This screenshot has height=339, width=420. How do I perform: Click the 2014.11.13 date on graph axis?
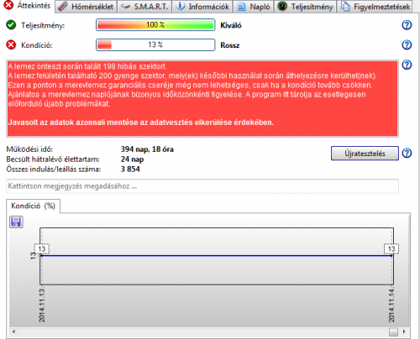(x=42, y=305)
